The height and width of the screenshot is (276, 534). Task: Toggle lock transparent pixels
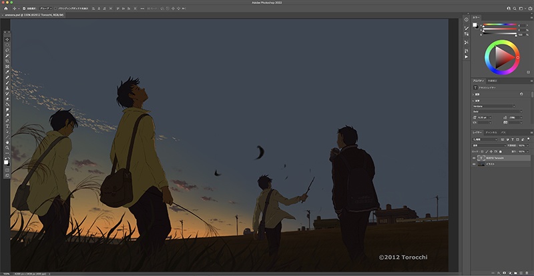click(x=482, y=151)
